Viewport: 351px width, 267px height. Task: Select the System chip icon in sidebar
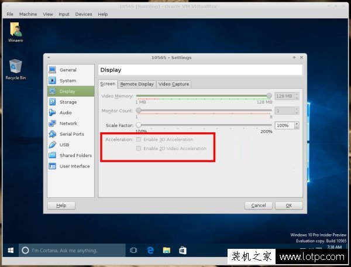pyautogui.click(x=53, y=80)
